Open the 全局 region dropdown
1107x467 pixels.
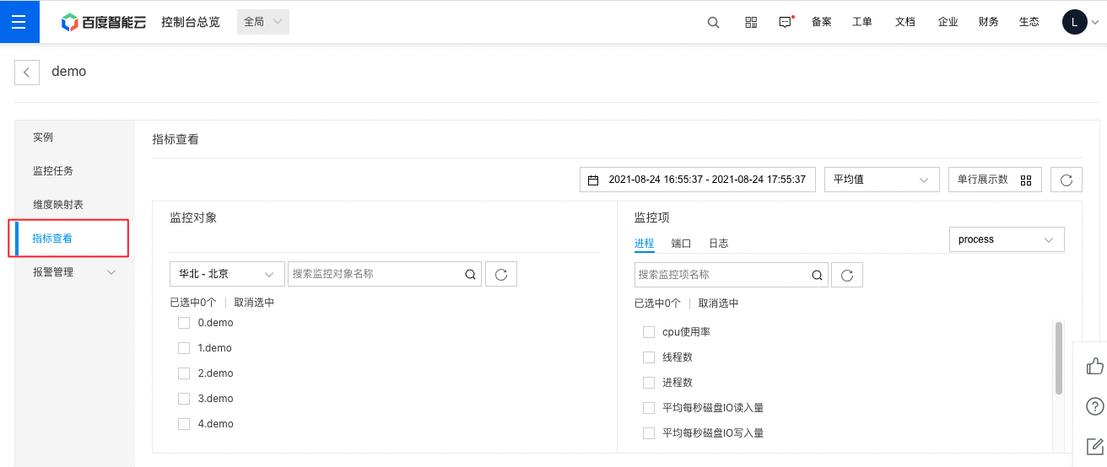[x=263, y=22]
